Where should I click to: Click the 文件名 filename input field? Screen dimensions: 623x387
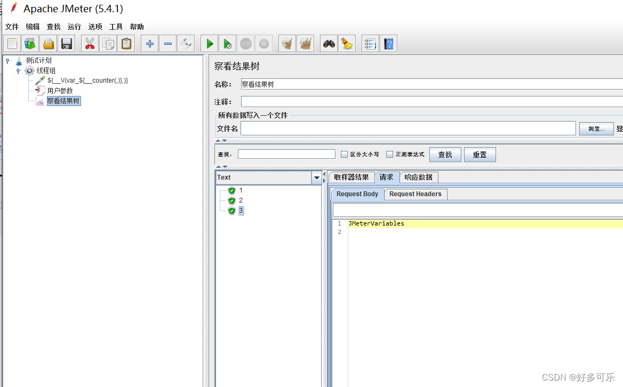(408, 128)
